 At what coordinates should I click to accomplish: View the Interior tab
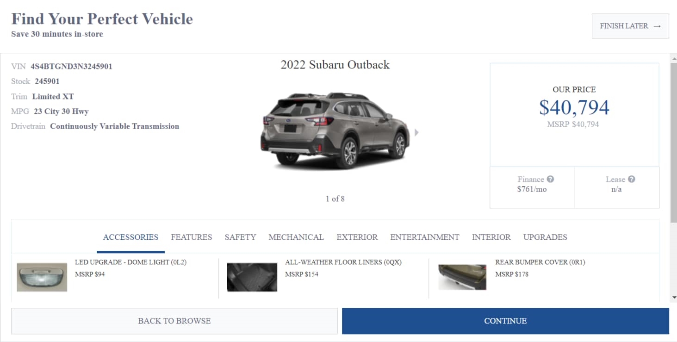click(491, 237)
